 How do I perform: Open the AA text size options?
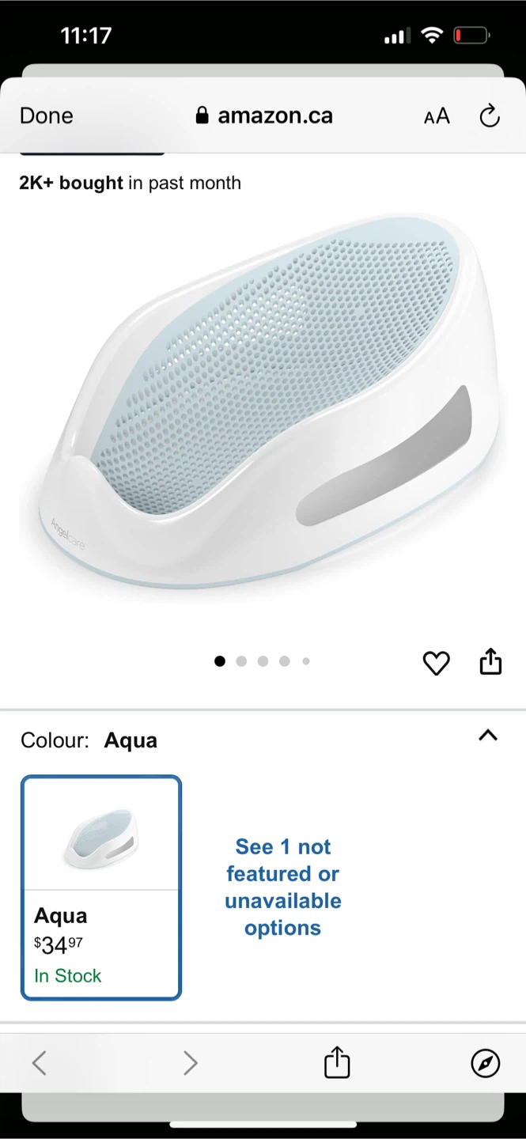click(x=437, y=116)
